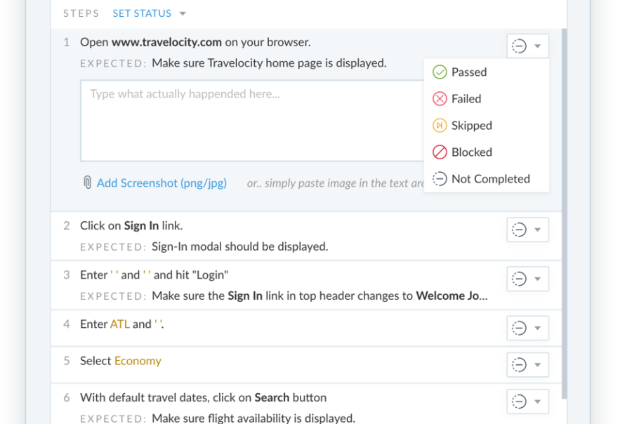Open the step 3 status dropdown arrow
The image size is (632, 424).
[x=538, y=279]
